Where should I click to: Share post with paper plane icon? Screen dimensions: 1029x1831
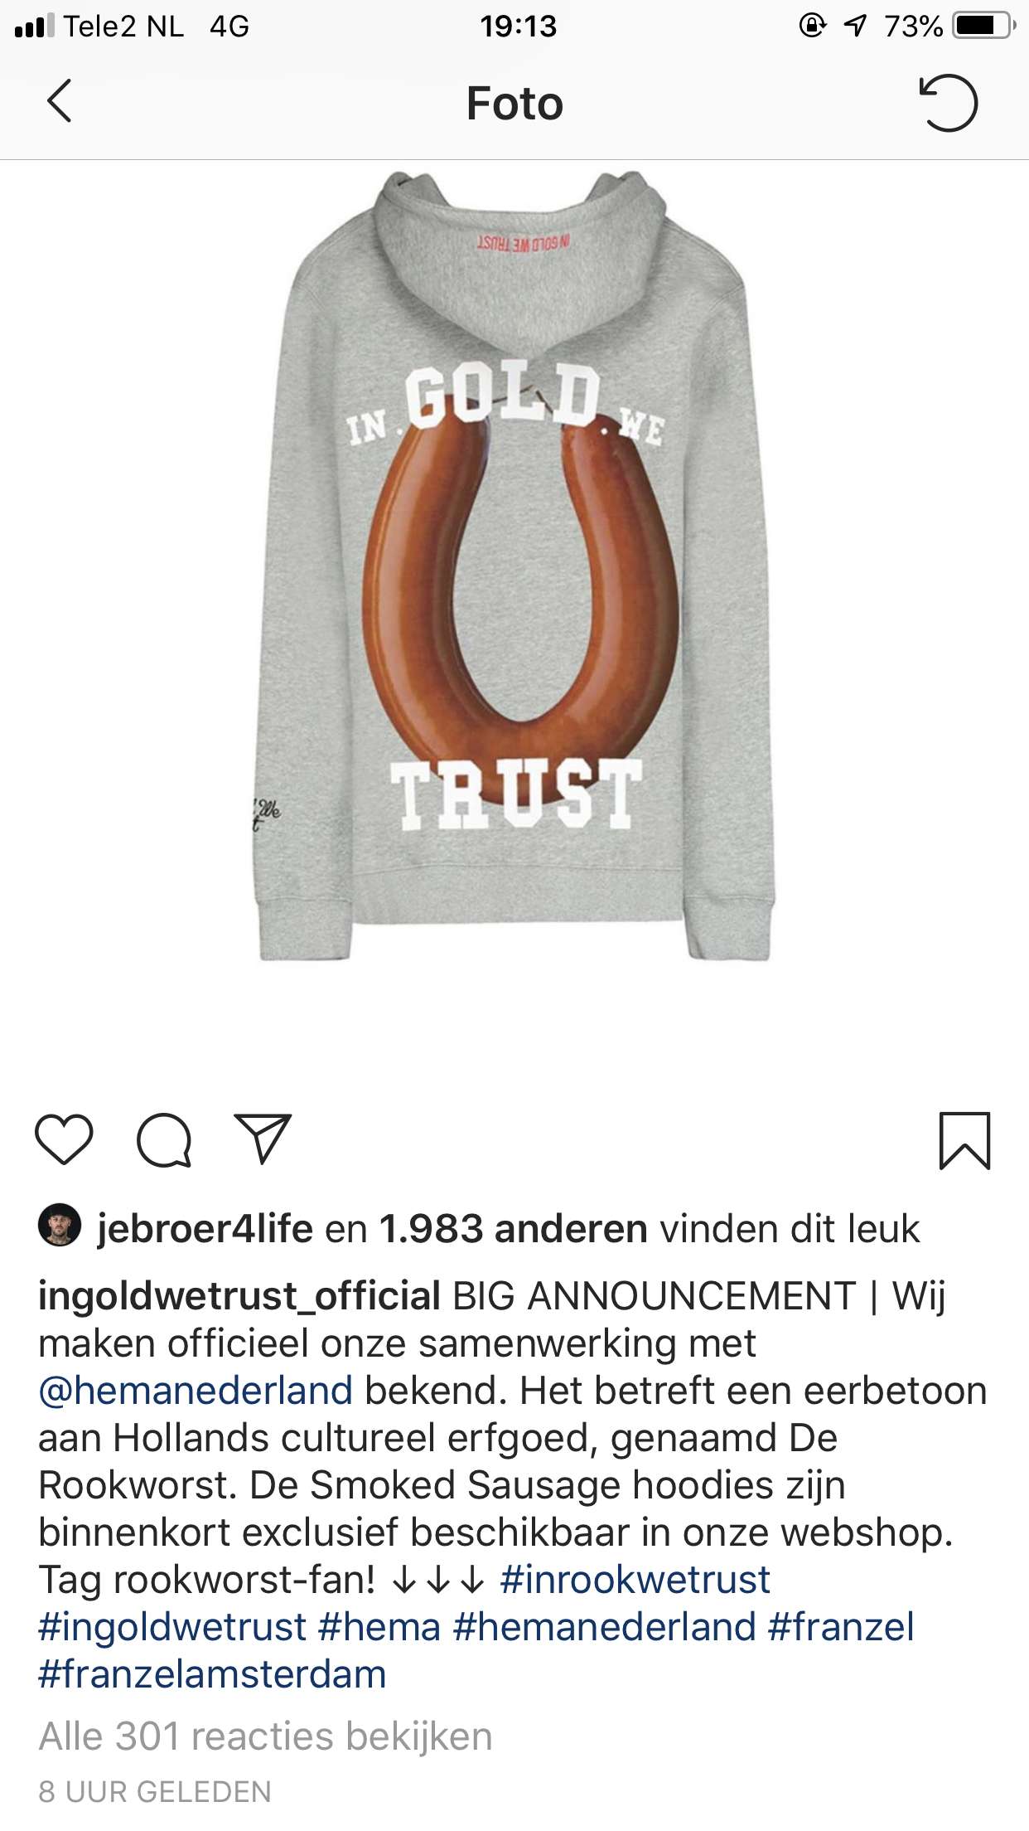(263, 1139)
